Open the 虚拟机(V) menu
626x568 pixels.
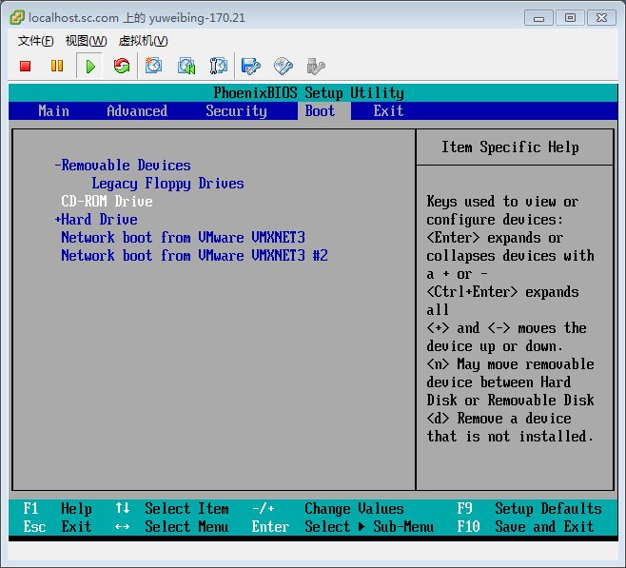pyautogui.click(x=143, y=41)
